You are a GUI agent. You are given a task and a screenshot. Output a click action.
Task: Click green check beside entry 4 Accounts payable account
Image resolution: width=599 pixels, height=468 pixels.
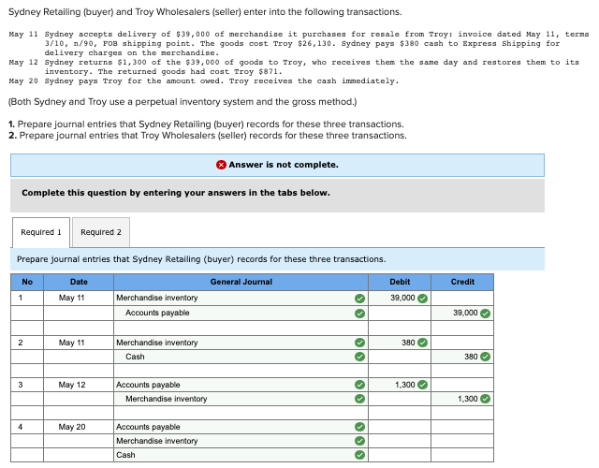pos(359,427)
